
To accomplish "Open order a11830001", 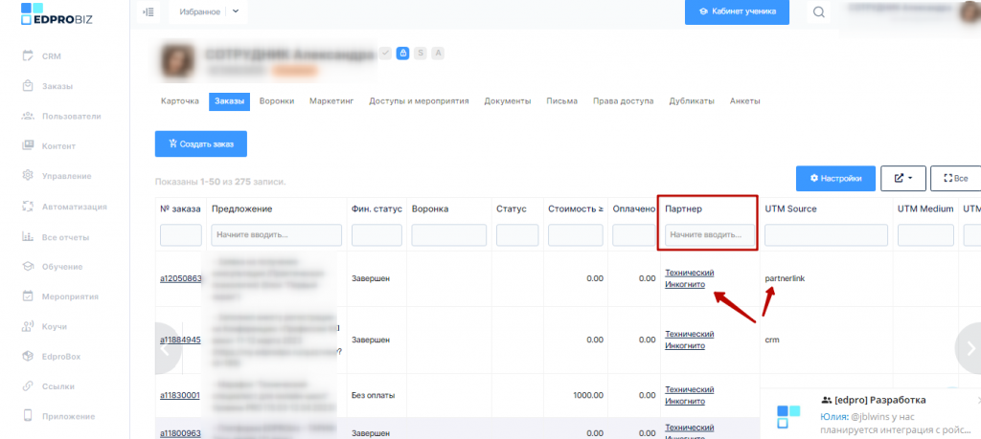I will (180, 395).
